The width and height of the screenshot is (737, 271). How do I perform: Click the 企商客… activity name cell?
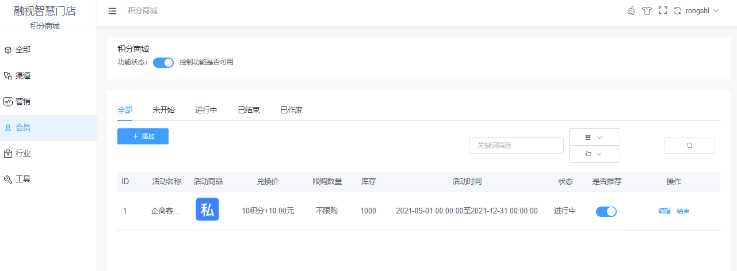(x=165, y=211)
